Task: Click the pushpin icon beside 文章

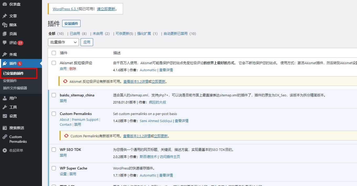Action: point(5,16)
